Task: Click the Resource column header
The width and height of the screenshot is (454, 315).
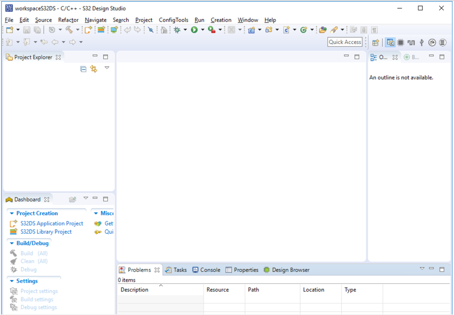Action: (x=225, y=290)
